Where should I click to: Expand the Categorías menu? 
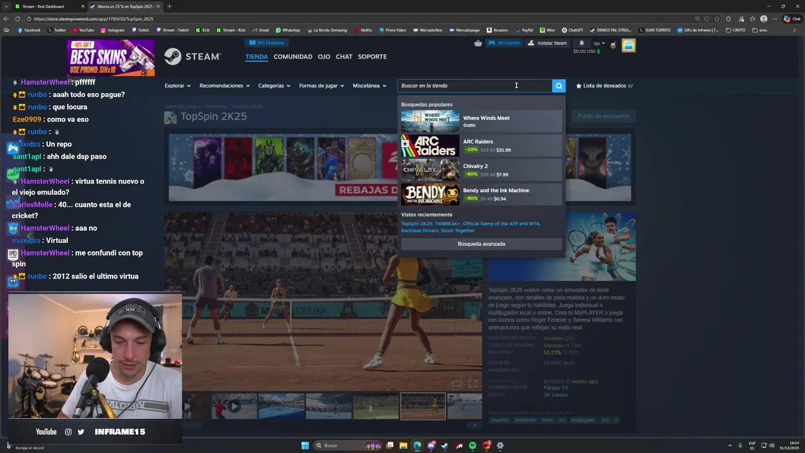pyautogui.click(x=274, y=86)
